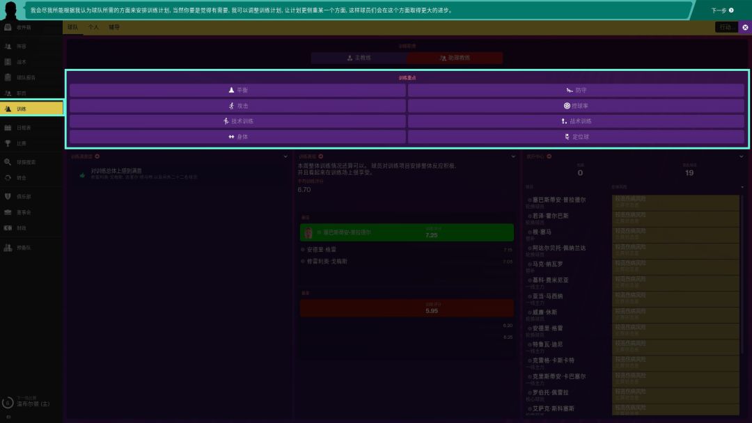Click the 收件箱 inbox icon
This screenshot has height=423, width=752.
[x=8, y=27]
